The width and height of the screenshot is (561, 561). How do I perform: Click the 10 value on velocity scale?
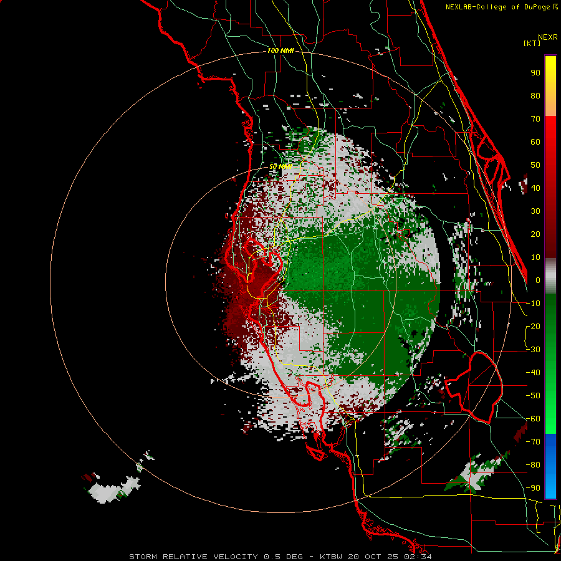coord(535,257)
